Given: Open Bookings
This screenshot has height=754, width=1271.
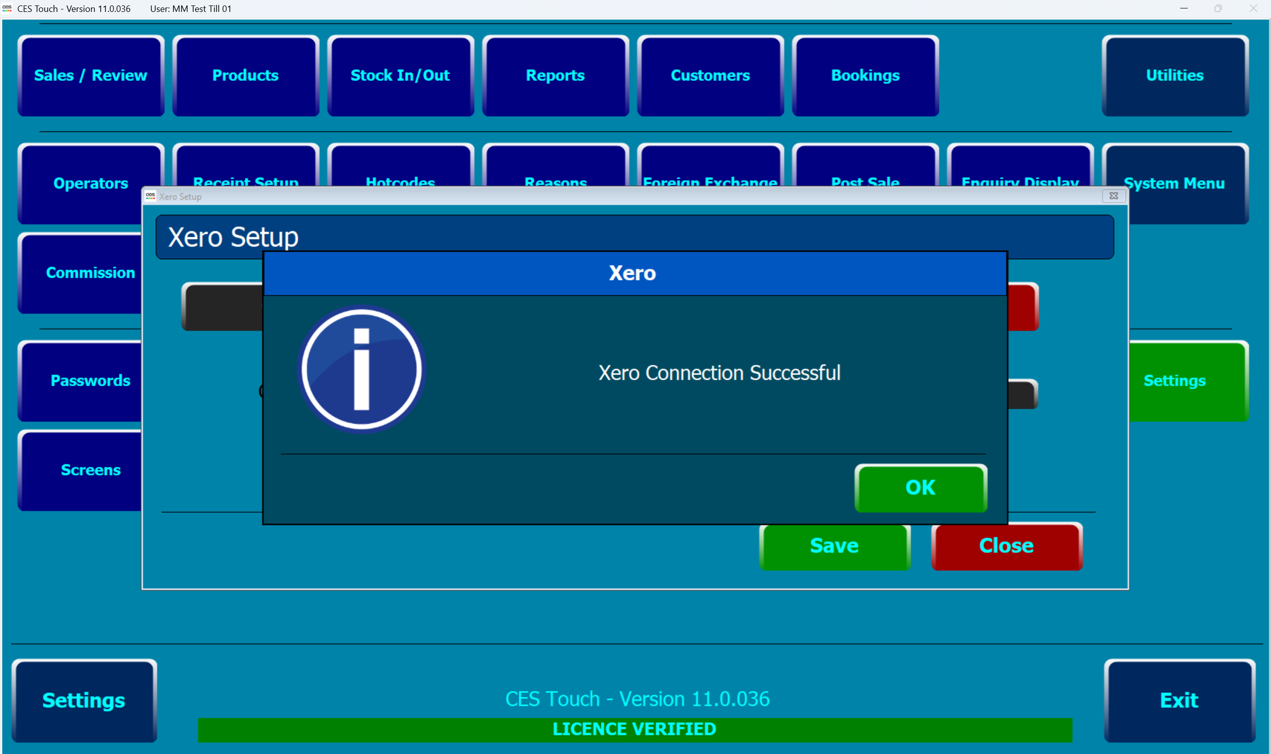Looking at the screenshot, I should click(865, 74).
